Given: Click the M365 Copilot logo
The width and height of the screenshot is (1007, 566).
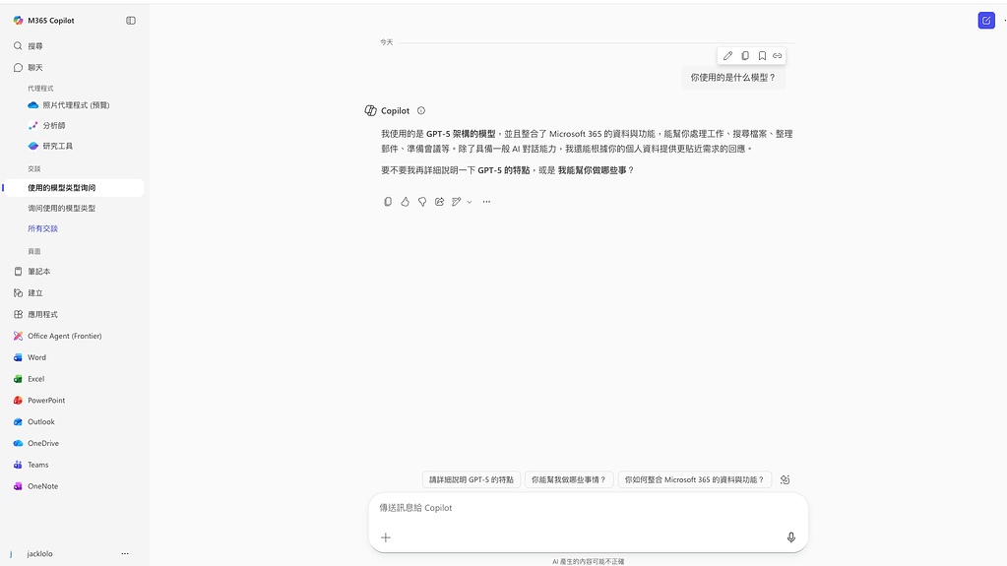Looking at the screenshot, I should (x=18, y=21).
